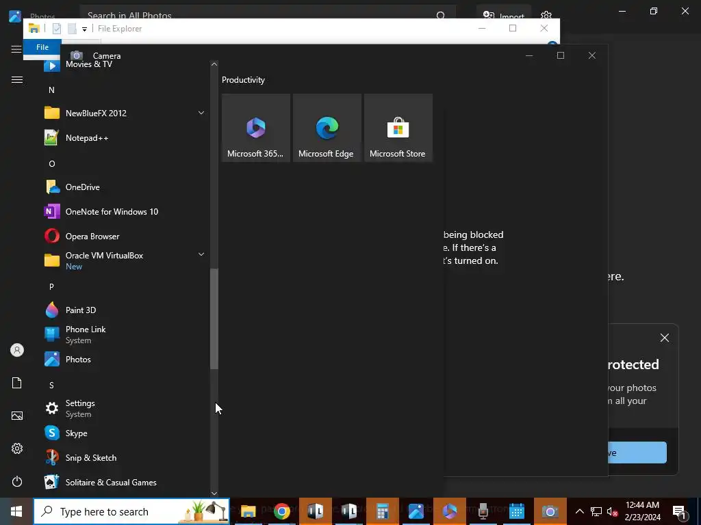This screenshot has height=525, width=701.
Task: Click the app list scrollbar thumb
Action: coord(214,319)
